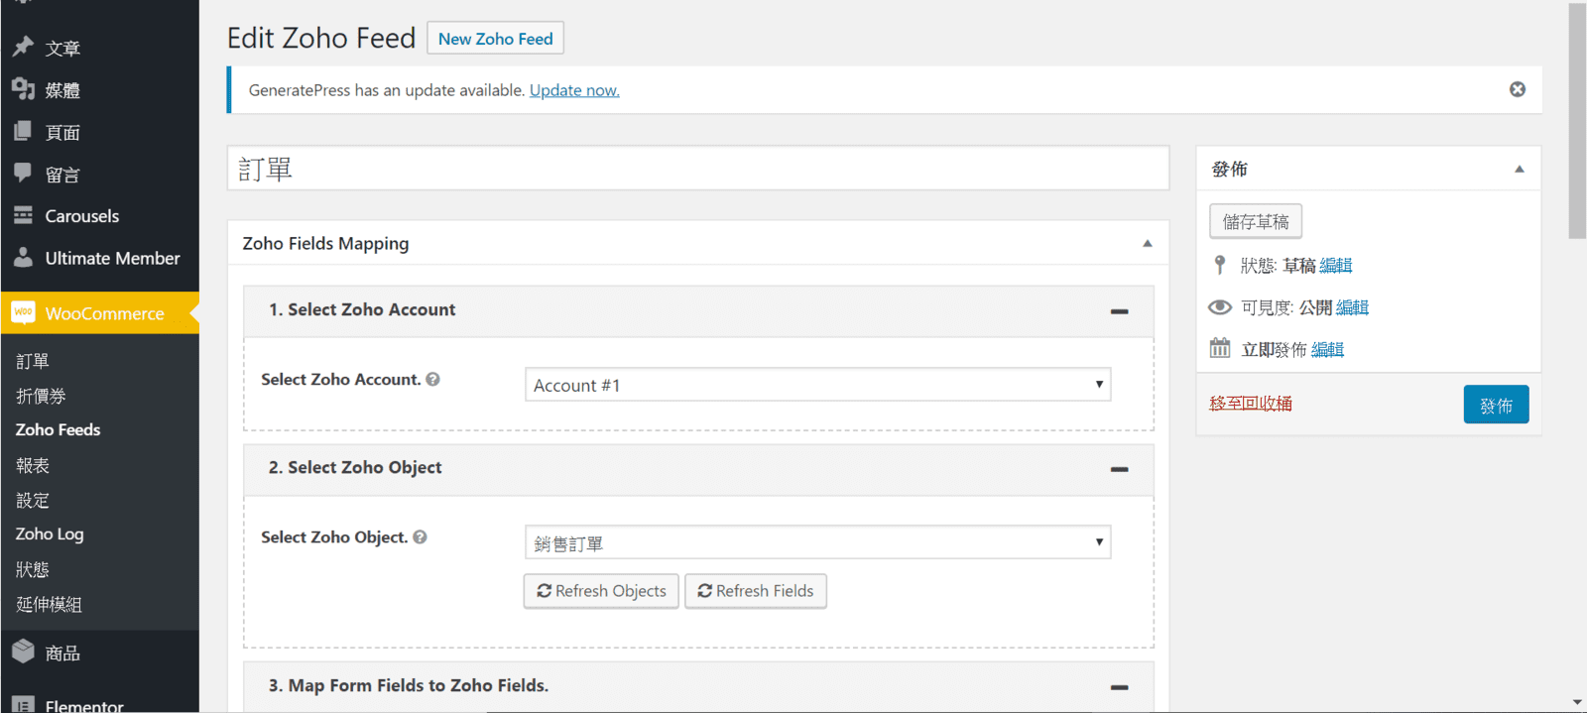Collapse section 2 Select Zoho Object

[1120, 469]
